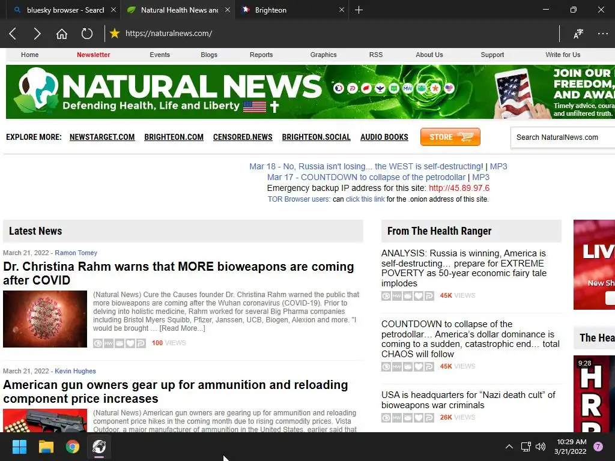The height and width of the screenshot is (461, 615).
Task: Open the Mar 17 COUNTDOWN petrodollar link
Action: pos(366,177)
